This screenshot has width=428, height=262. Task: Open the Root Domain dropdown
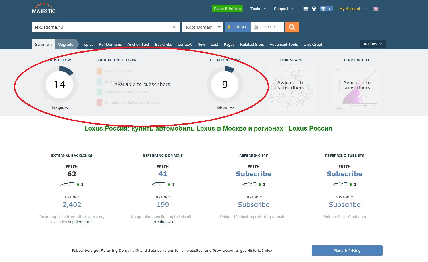coord(202,27)
